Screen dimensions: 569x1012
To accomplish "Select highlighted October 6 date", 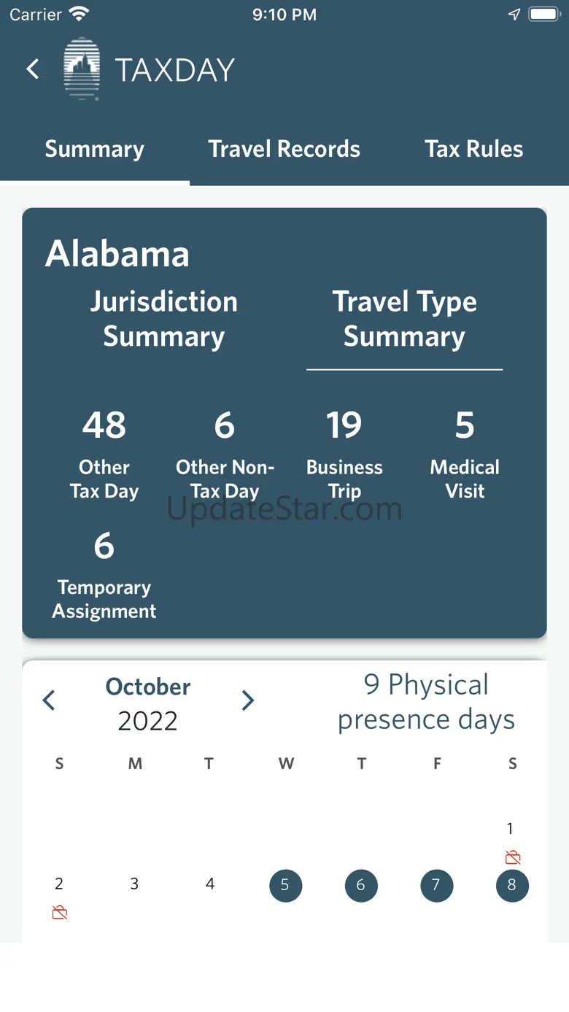I will coord(361,886).
